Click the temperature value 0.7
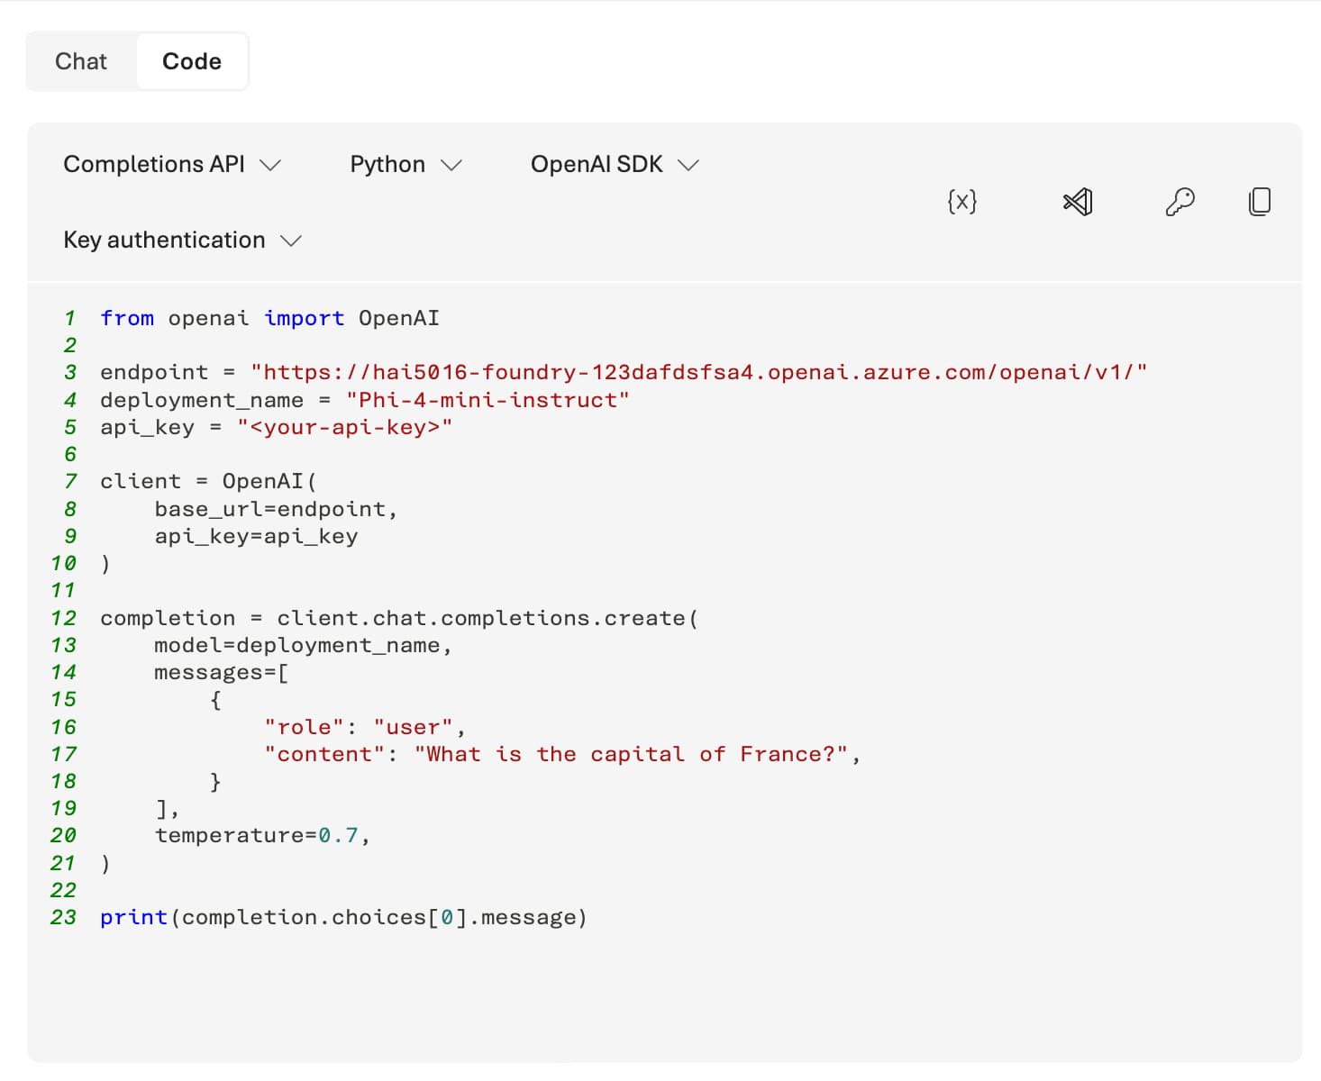 [338, 835]
